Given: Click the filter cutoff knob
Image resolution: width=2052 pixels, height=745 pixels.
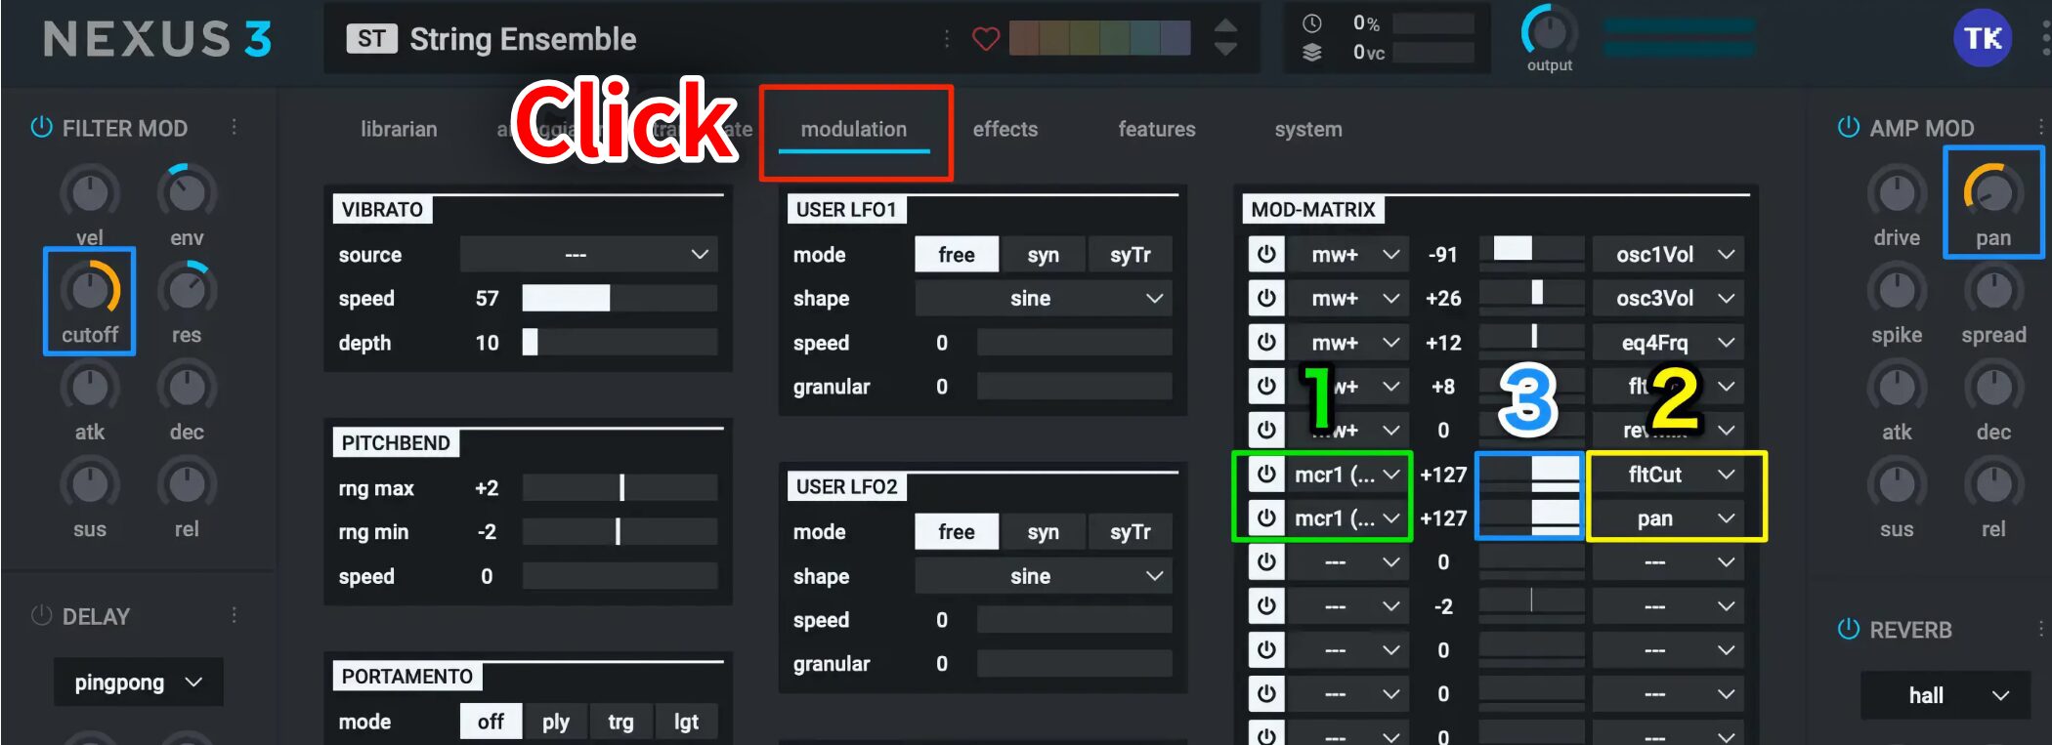Looking at the screenshot, I should (90, 290).
